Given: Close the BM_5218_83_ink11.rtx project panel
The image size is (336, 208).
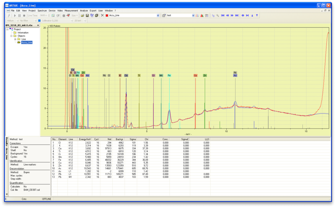Looking at the screenshot, I should (38, 25).
